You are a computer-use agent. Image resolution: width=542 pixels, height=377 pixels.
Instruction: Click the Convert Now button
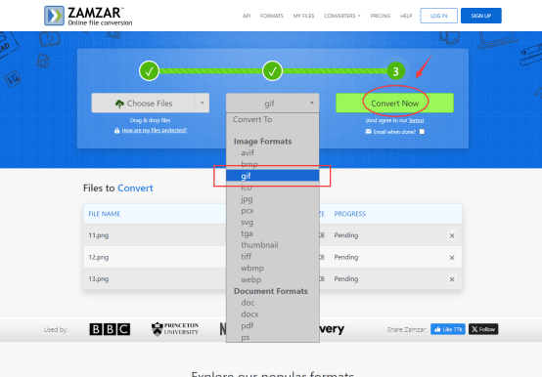click(394, 103)
